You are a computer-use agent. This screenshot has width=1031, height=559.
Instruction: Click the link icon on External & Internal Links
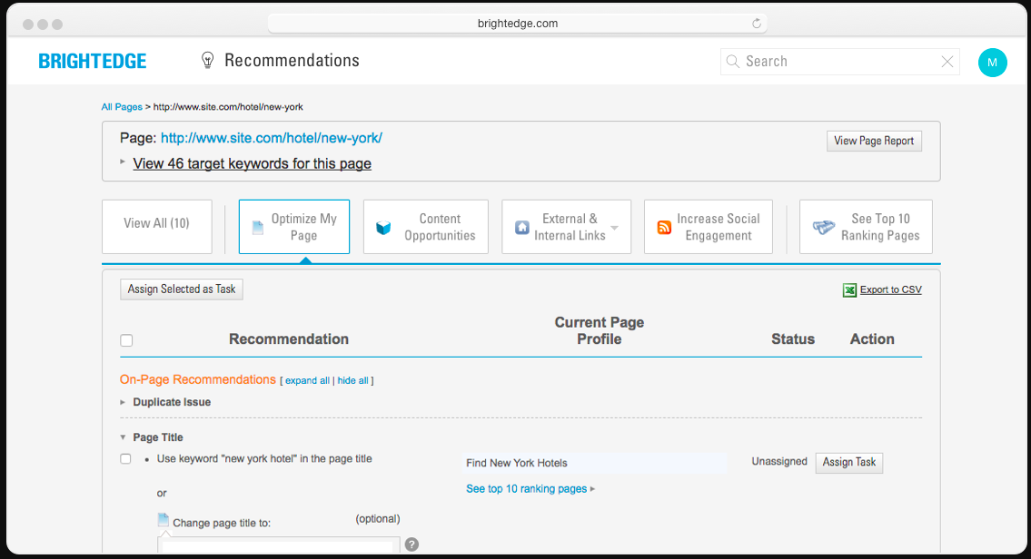[521, 226]
